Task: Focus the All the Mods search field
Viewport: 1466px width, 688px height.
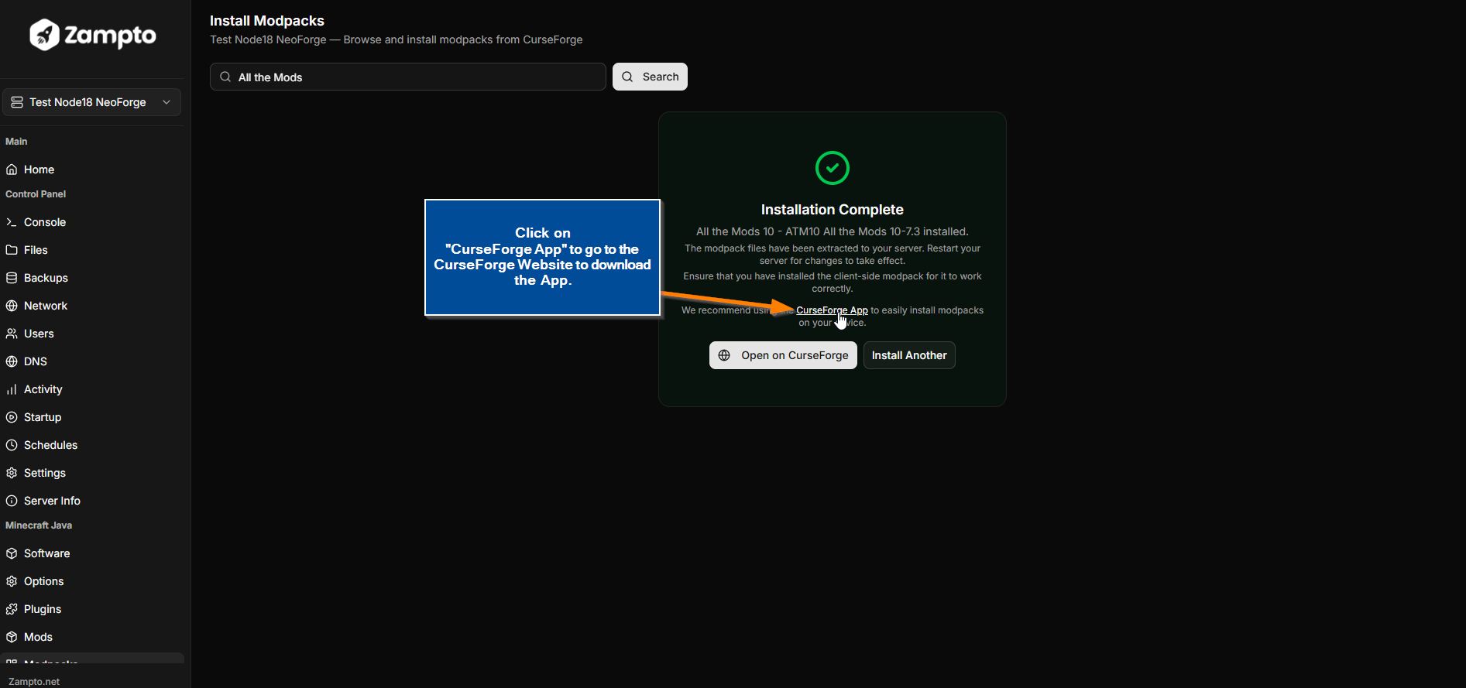Action: [408, 77]
